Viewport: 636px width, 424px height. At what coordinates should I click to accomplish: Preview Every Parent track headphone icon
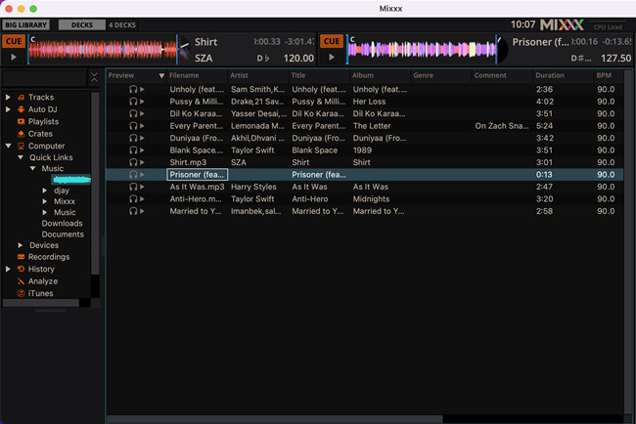point(133,126)
